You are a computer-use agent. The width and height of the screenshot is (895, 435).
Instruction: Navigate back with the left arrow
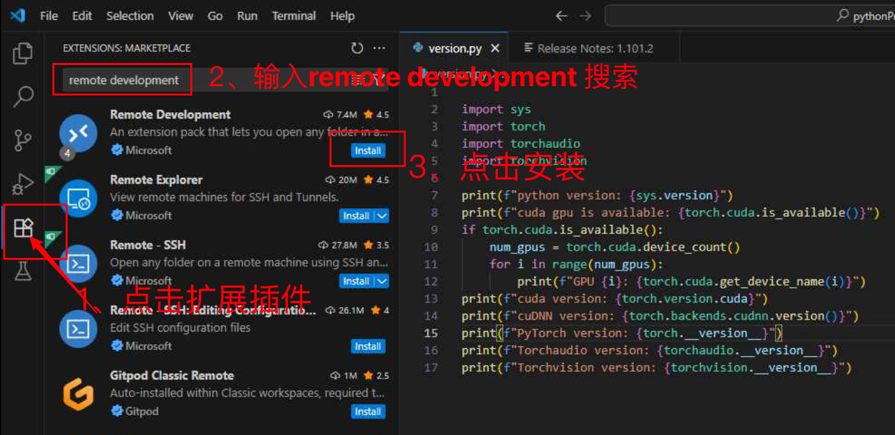tap(562, 16)
